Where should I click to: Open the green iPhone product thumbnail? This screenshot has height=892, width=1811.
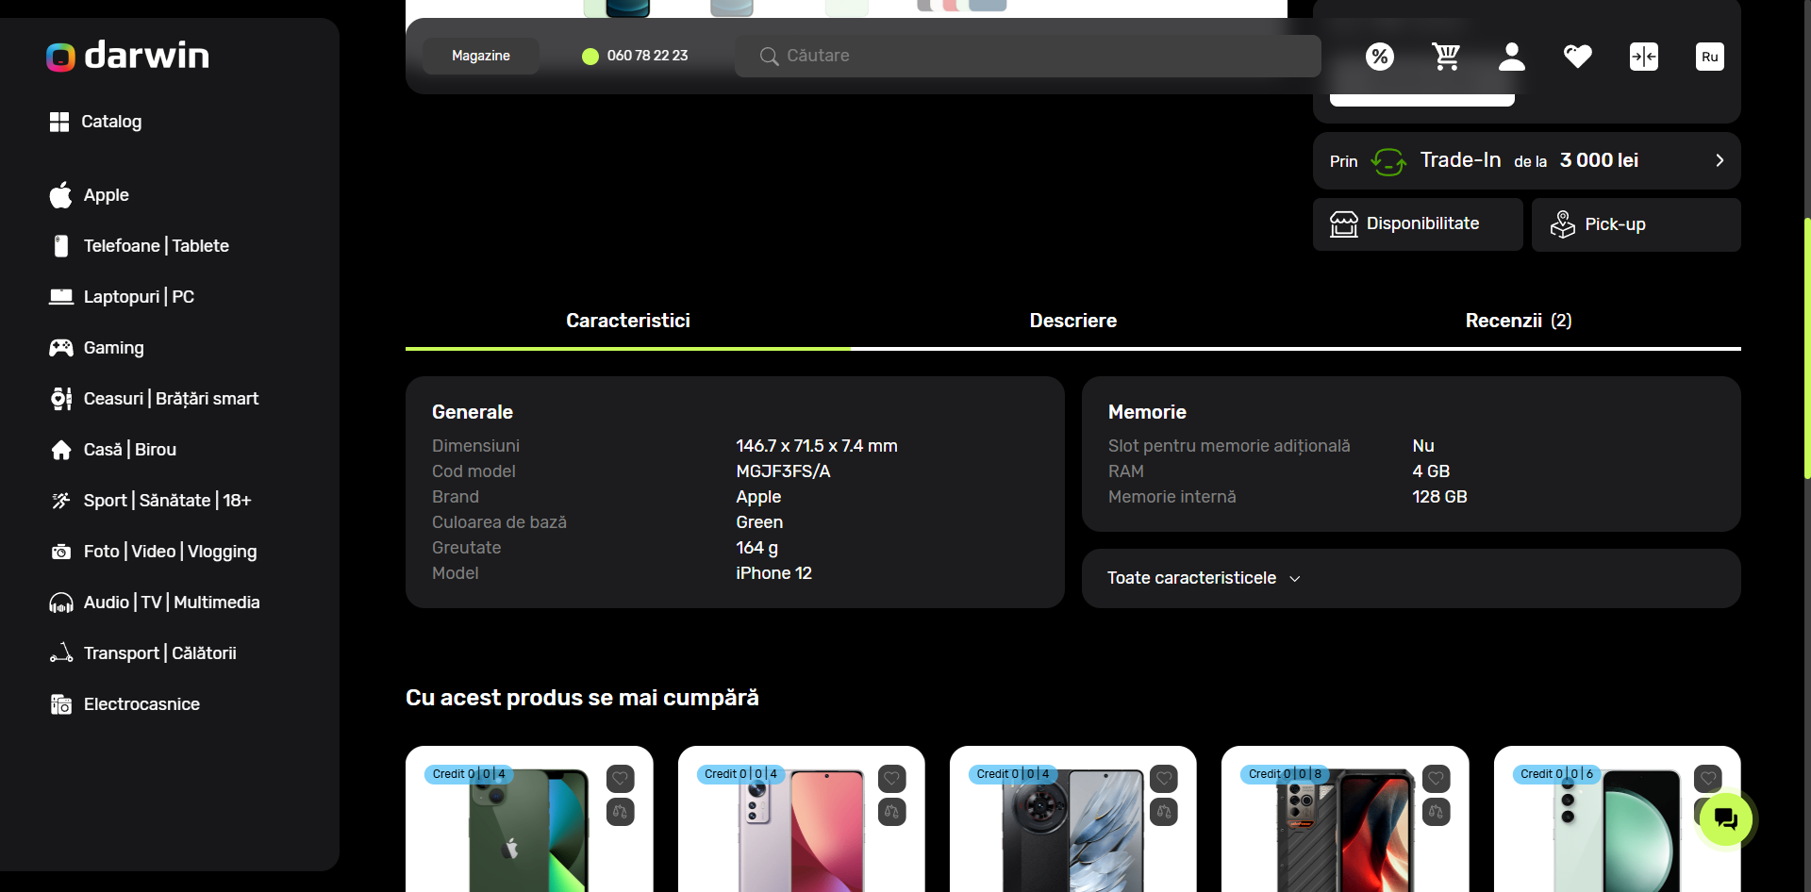528,831
